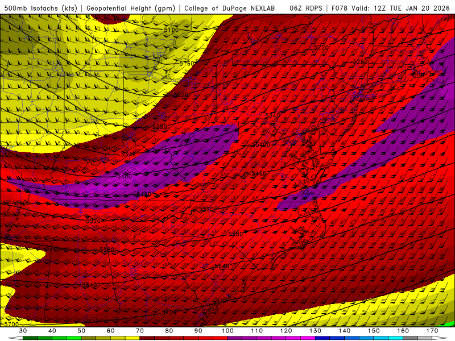Select the 40 label on the color scale
This screenshot has width=455, height=341.
click(52, 331)
